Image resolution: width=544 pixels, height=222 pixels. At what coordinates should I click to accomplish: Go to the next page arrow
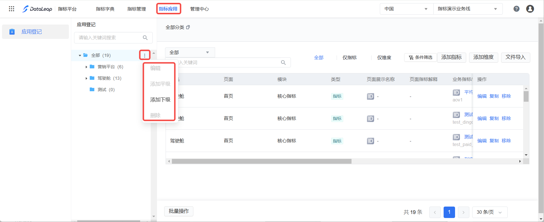coord(464,212)
